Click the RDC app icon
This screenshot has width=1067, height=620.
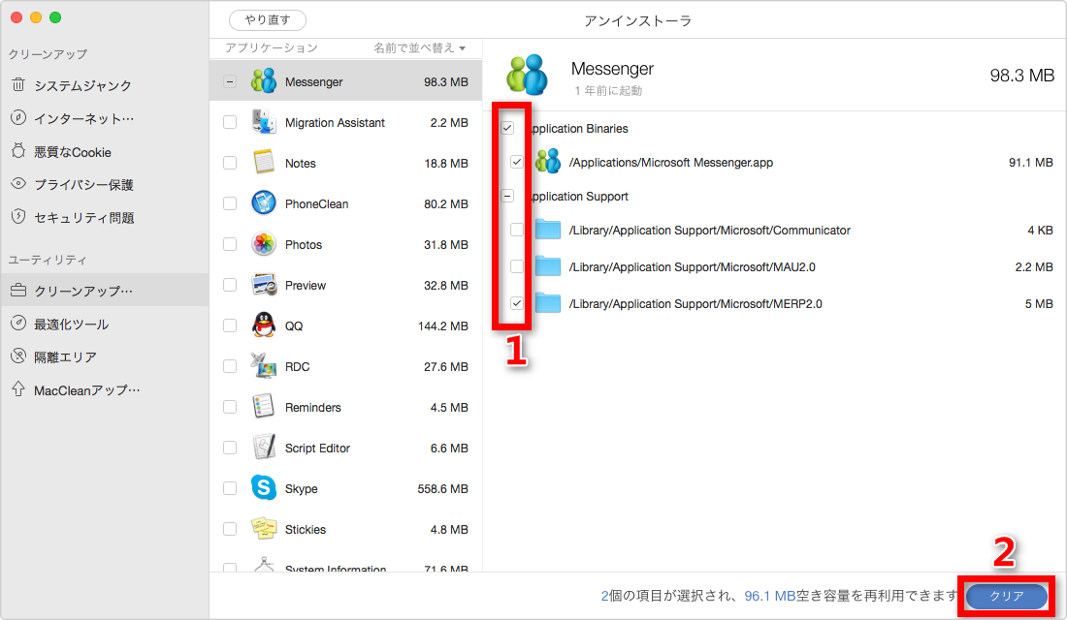[x=263, y=366]
